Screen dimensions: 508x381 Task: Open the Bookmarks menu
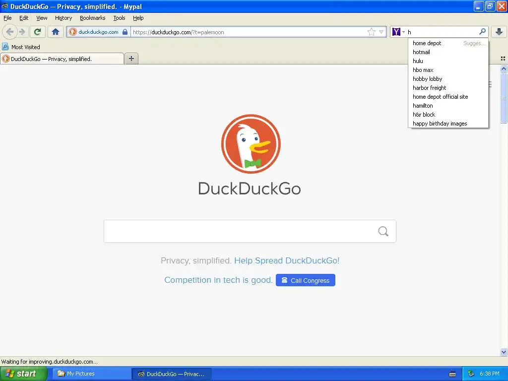(93, 18)
